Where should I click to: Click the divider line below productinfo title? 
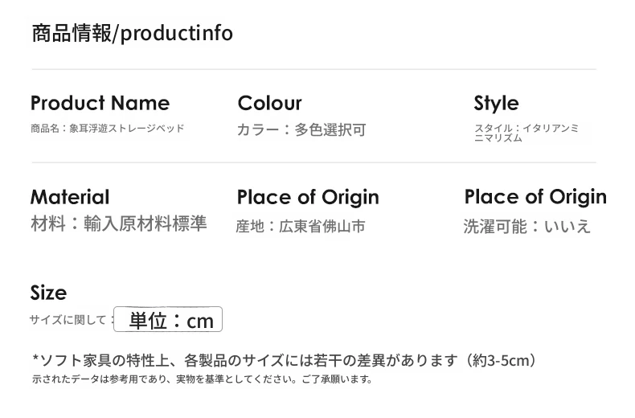pyautogui.click(x=313, y=69)
